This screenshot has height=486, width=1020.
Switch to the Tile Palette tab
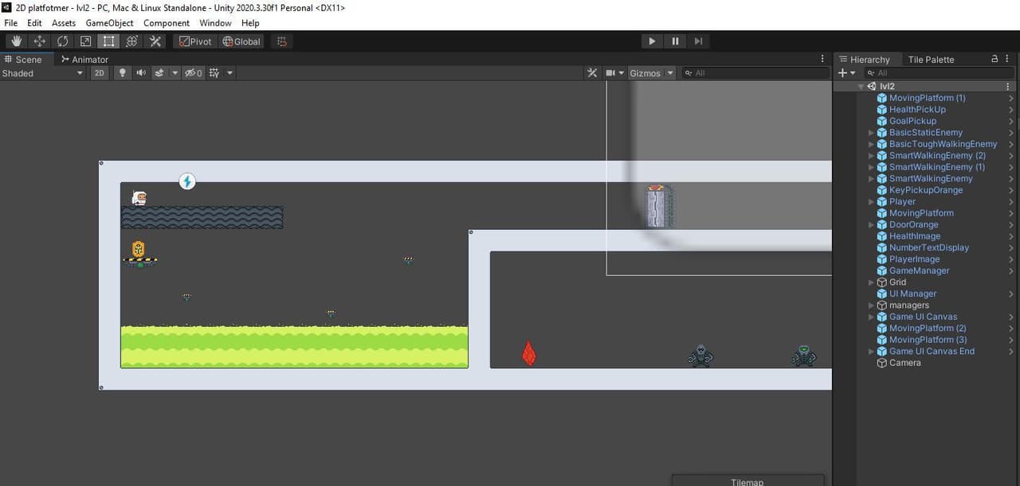tap(931, 60)
